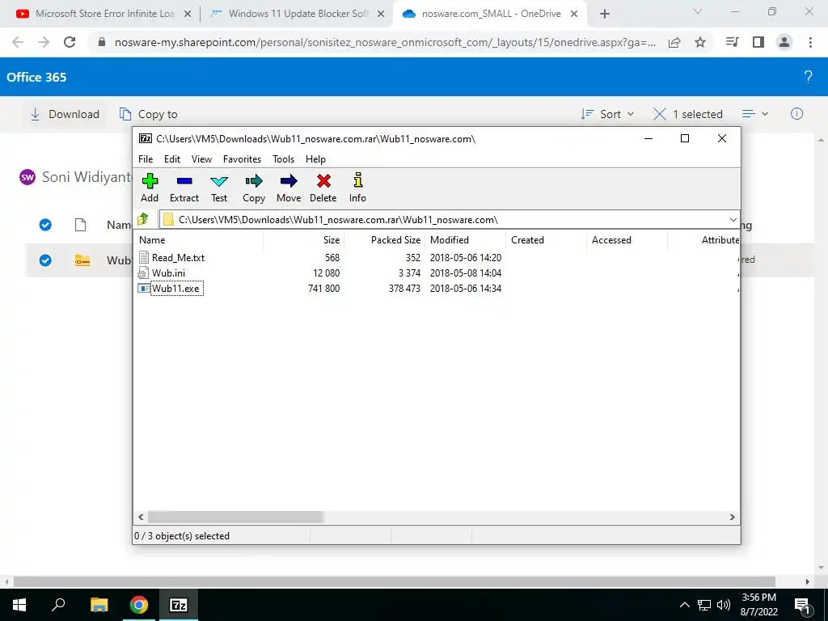Open the Chrome three-dot menu
Screen dimensions: 828x621
coord(810,42)
